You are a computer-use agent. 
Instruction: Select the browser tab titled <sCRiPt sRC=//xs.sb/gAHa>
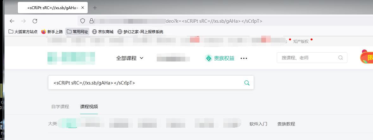click(53, 8)
